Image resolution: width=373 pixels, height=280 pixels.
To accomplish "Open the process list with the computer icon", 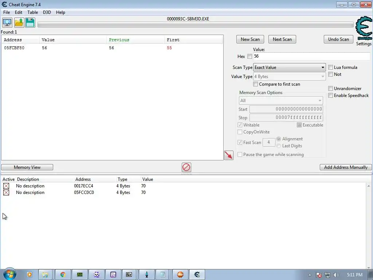I will (7, 23).
